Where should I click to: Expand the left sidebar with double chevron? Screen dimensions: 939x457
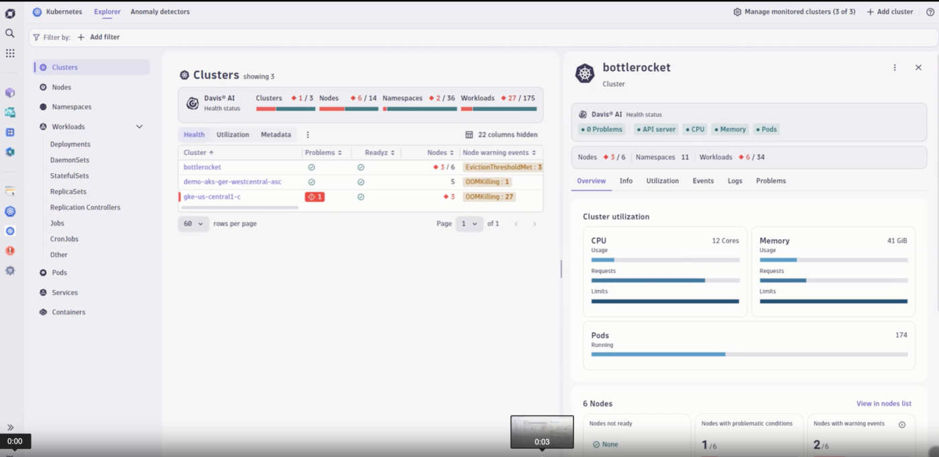(10, 427)
